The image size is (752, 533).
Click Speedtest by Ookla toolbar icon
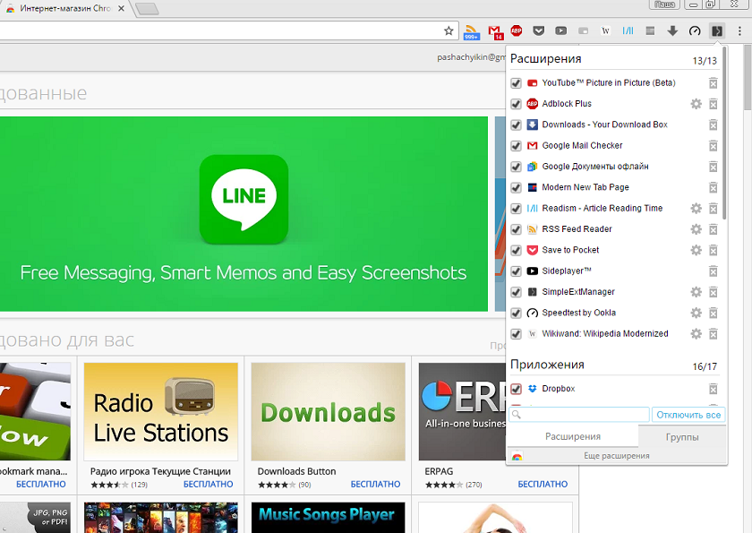pos(695,30)
